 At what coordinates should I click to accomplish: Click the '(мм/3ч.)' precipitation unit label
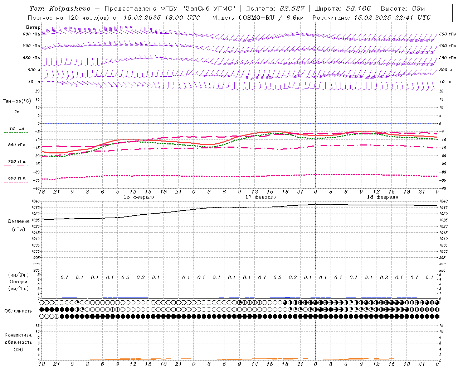click(19, 275)
